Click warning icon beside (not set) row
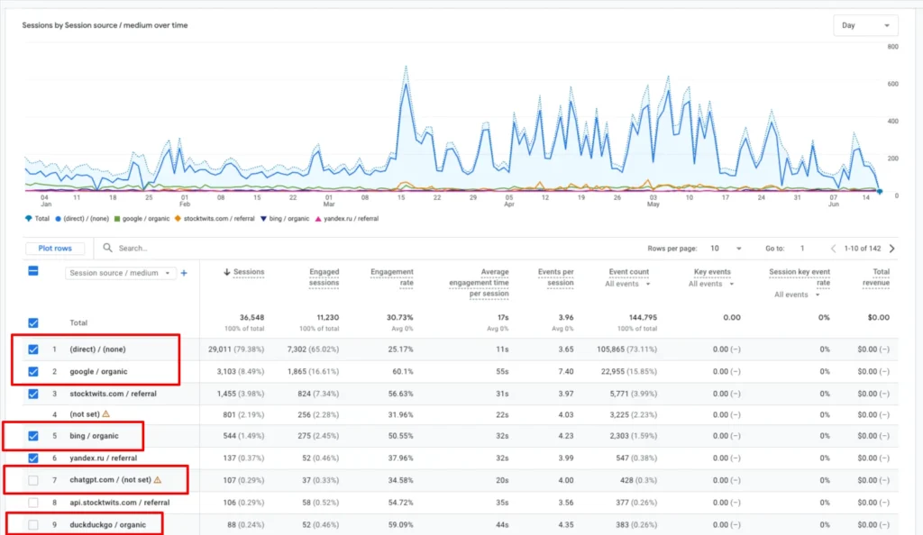The width and height of the screenshot is (923, 535). [x=106, y=414]
